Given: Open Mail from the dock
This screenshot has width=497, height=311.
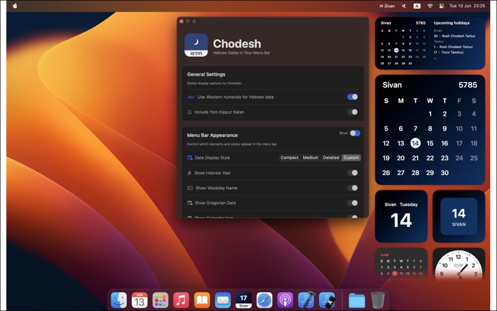Looking at the screenshot, I should click(222, 300).
